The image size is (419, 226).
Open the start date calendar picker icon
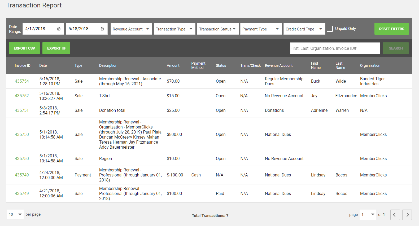pos(59,29)
